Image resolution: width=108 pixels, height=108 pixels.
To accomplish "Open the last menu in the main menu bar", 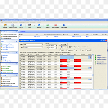I will 38,22.
